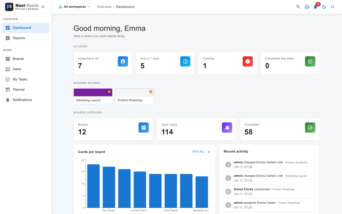Screen dimensions: 342x214
Task: Click the Marketing Lau... chart label
Action: tap(201, 211)
